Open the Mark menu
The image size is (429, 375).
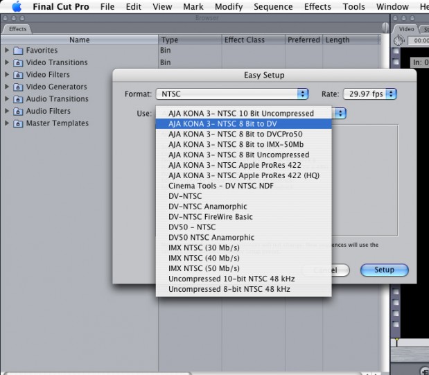pyautogui.click(x=193, y=6)
